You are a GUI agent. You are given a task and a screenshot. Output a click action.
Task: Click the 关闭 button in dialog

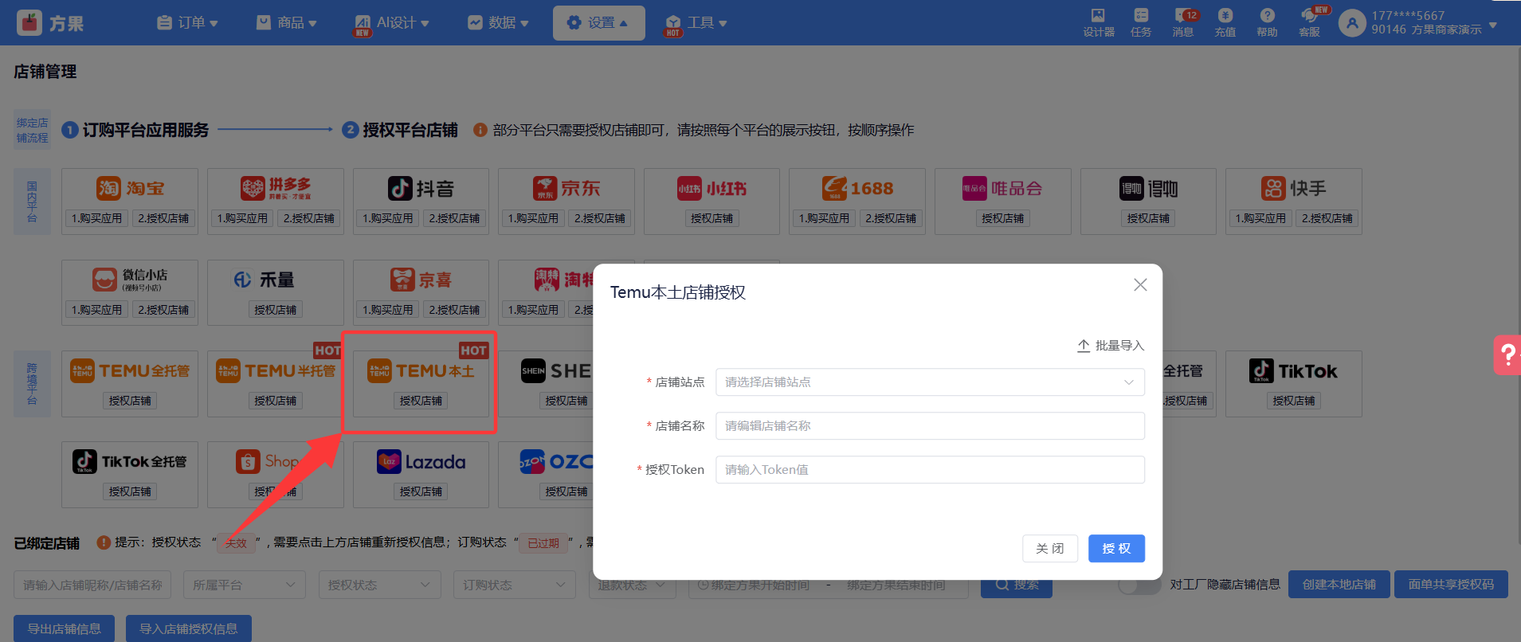pyautogui.click(x=1050, y=549)
